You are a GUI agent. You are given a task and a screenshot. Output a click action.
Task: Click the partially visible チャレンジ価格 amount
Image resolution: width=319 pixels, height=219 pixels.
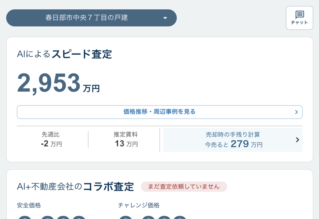click(x=153, y=217)
